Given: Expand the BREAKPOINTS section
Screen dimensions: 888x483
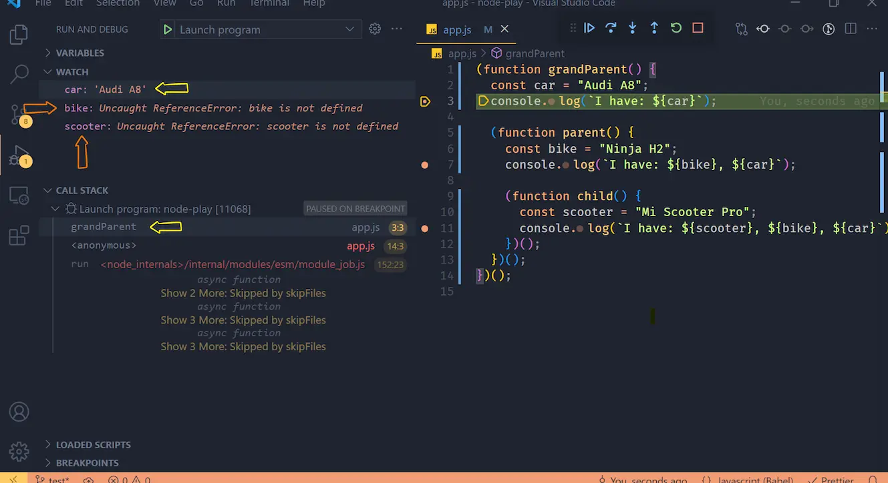Looking at the screenshot, I should click(87, 462).
